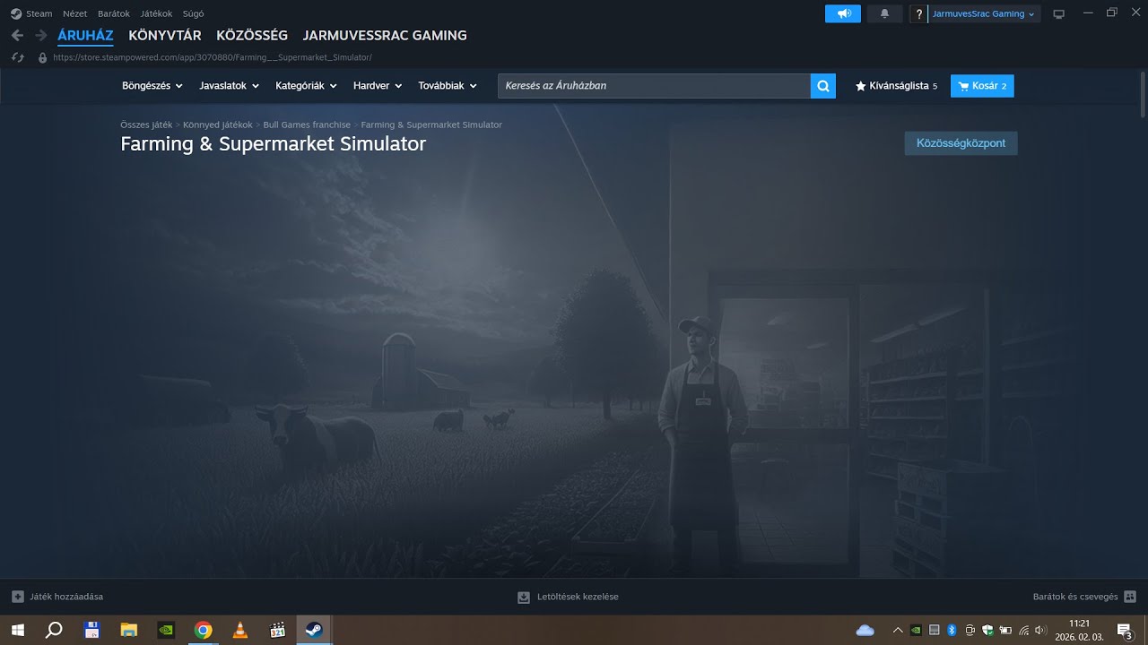Image resolution: width=1148 pixels, height=645 pixels.
Task: Go back with the left arrow
Action: click(x=17, y=35)
